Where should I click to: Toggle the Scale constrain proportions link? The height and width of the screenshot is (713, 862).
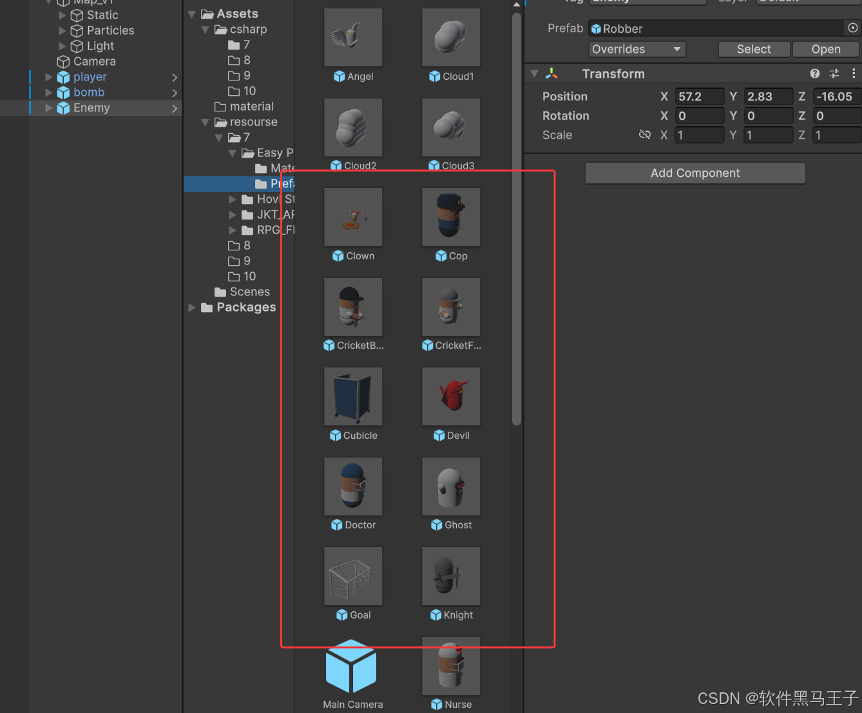644,134
